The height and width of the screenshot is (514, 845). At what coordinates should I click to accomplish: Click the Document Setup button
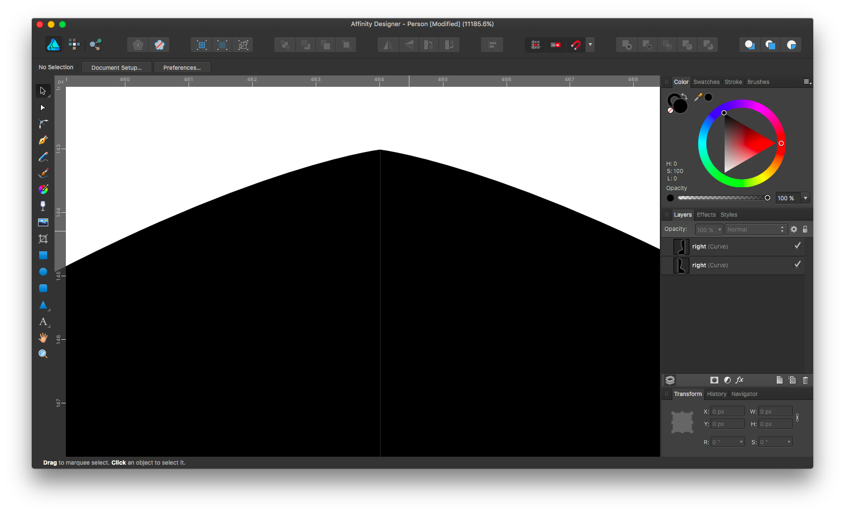pos(116,68)
